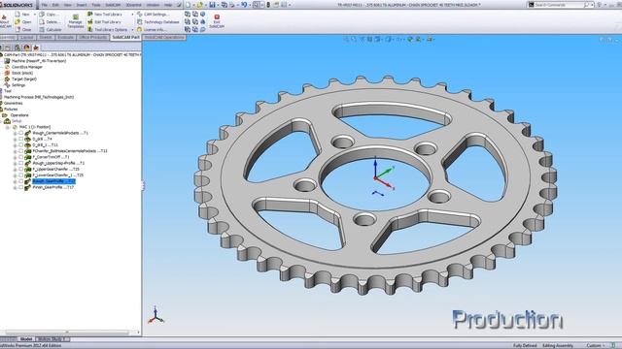The width and height of the screenshot is (622, 349).
Task: Expand the F_CornerTrimOff operation node
Action: [x=16, y=157]
